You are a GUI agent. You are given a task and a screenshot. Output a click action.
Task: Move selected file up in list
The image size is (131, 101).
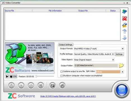125,31
